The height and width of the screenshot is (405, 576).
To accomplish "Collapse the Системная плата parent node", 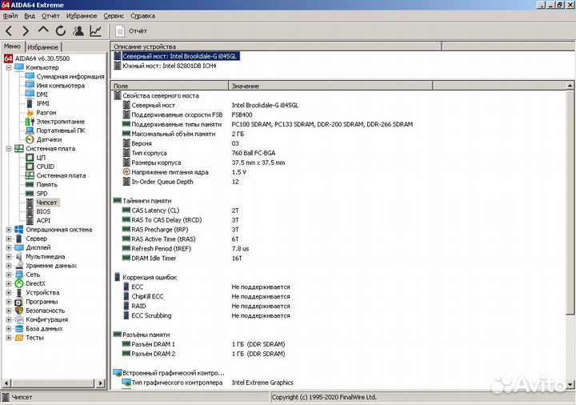I will point(9,149).
